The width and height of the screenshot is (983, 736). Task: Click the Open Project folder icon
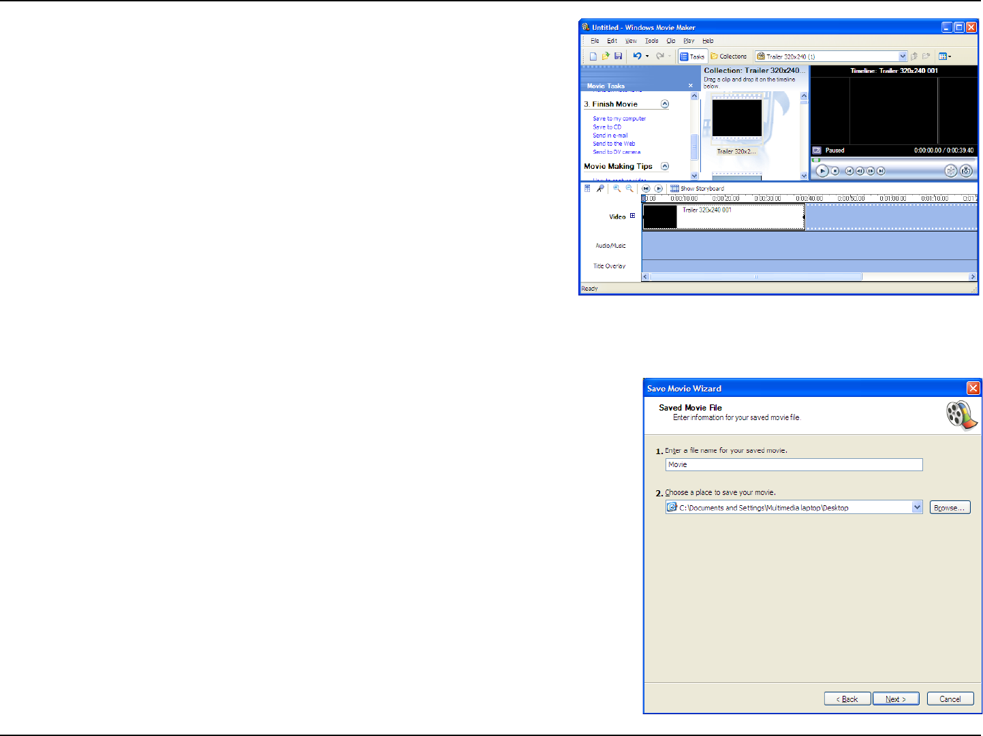606,57
